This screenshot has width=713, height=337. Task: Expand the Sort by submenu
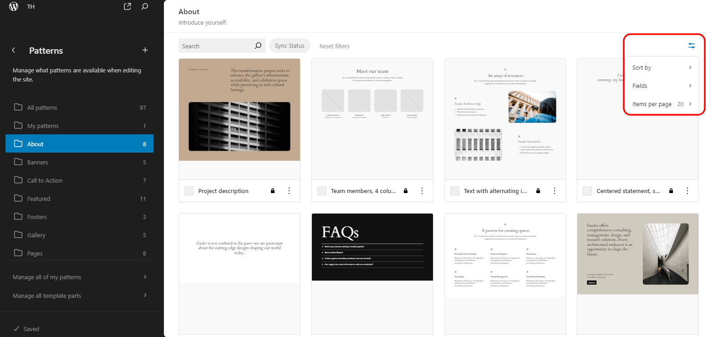pyautogui.click(x=662, y=67)
